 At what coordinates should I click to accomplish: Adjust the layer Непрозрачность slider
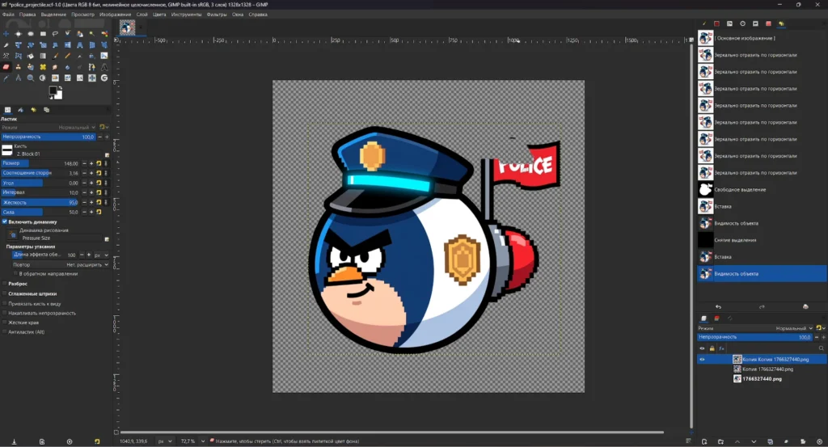[755, 337]
